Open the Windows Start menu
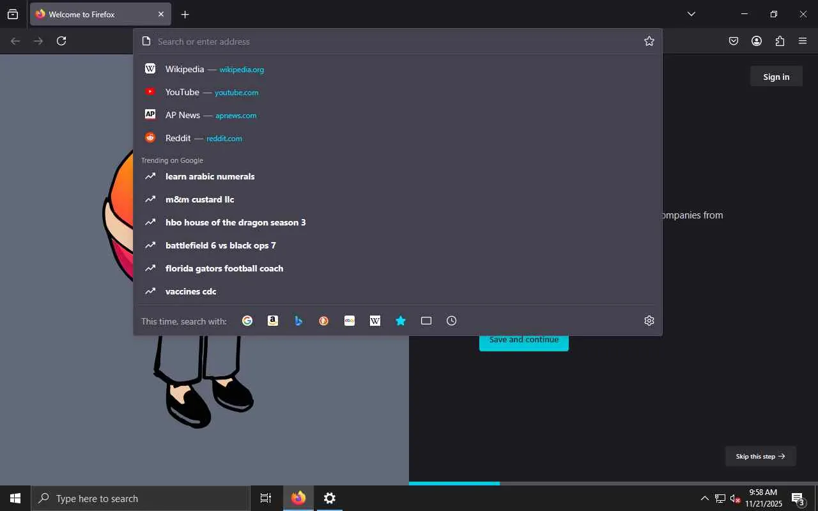The width and height of the screenshot is (818, 511). click(x=15, y=498)
